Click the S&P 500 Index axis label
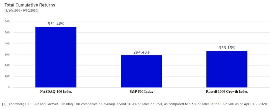This screenshot has height=110, width=271. 141,92
